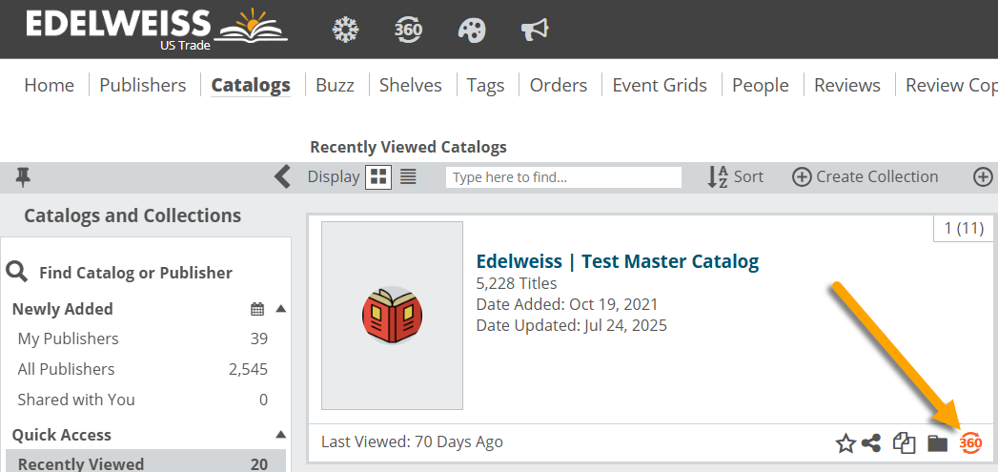
Task: Click Create Collection button
Action: 866,176
